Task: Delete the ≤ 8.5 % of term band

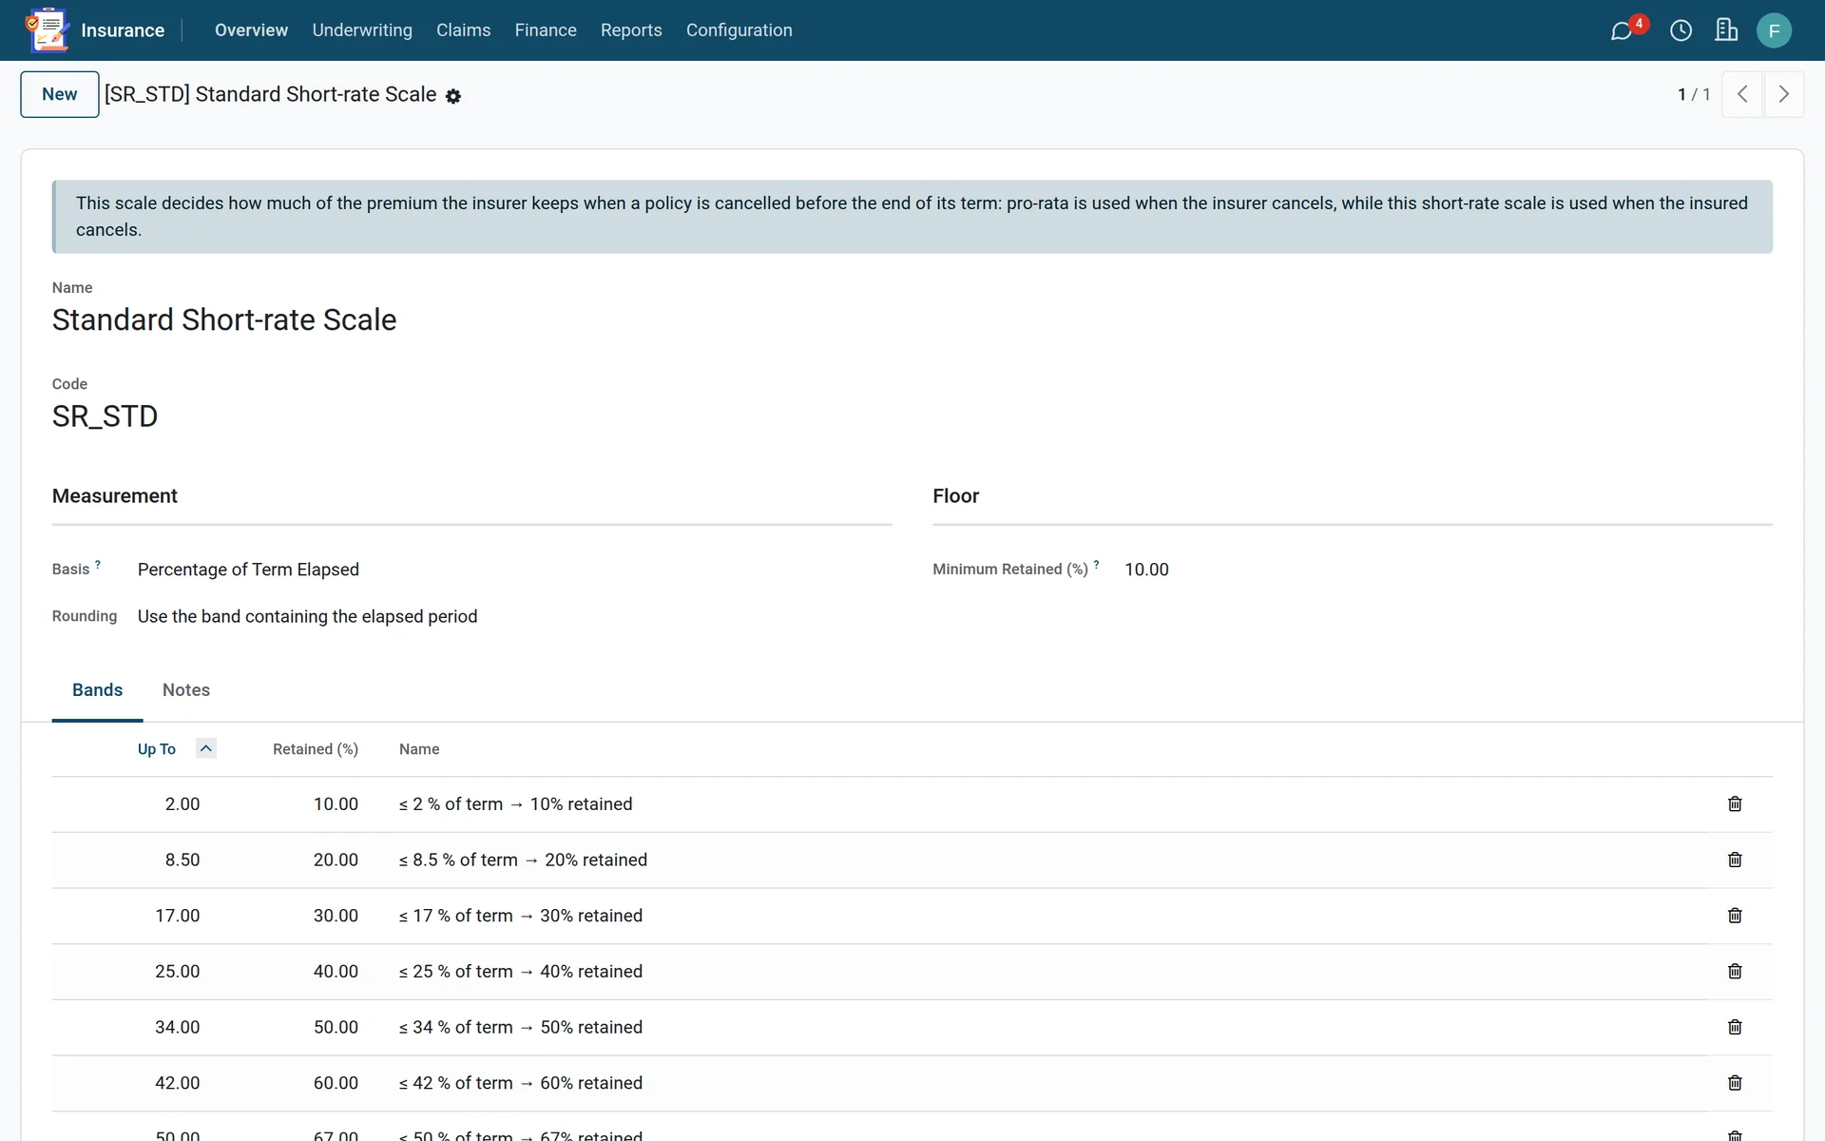Action: 1735,860
